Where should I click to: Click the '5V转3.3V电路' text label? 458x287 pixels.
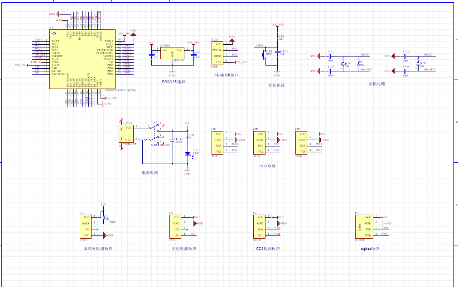coord(173,82)
